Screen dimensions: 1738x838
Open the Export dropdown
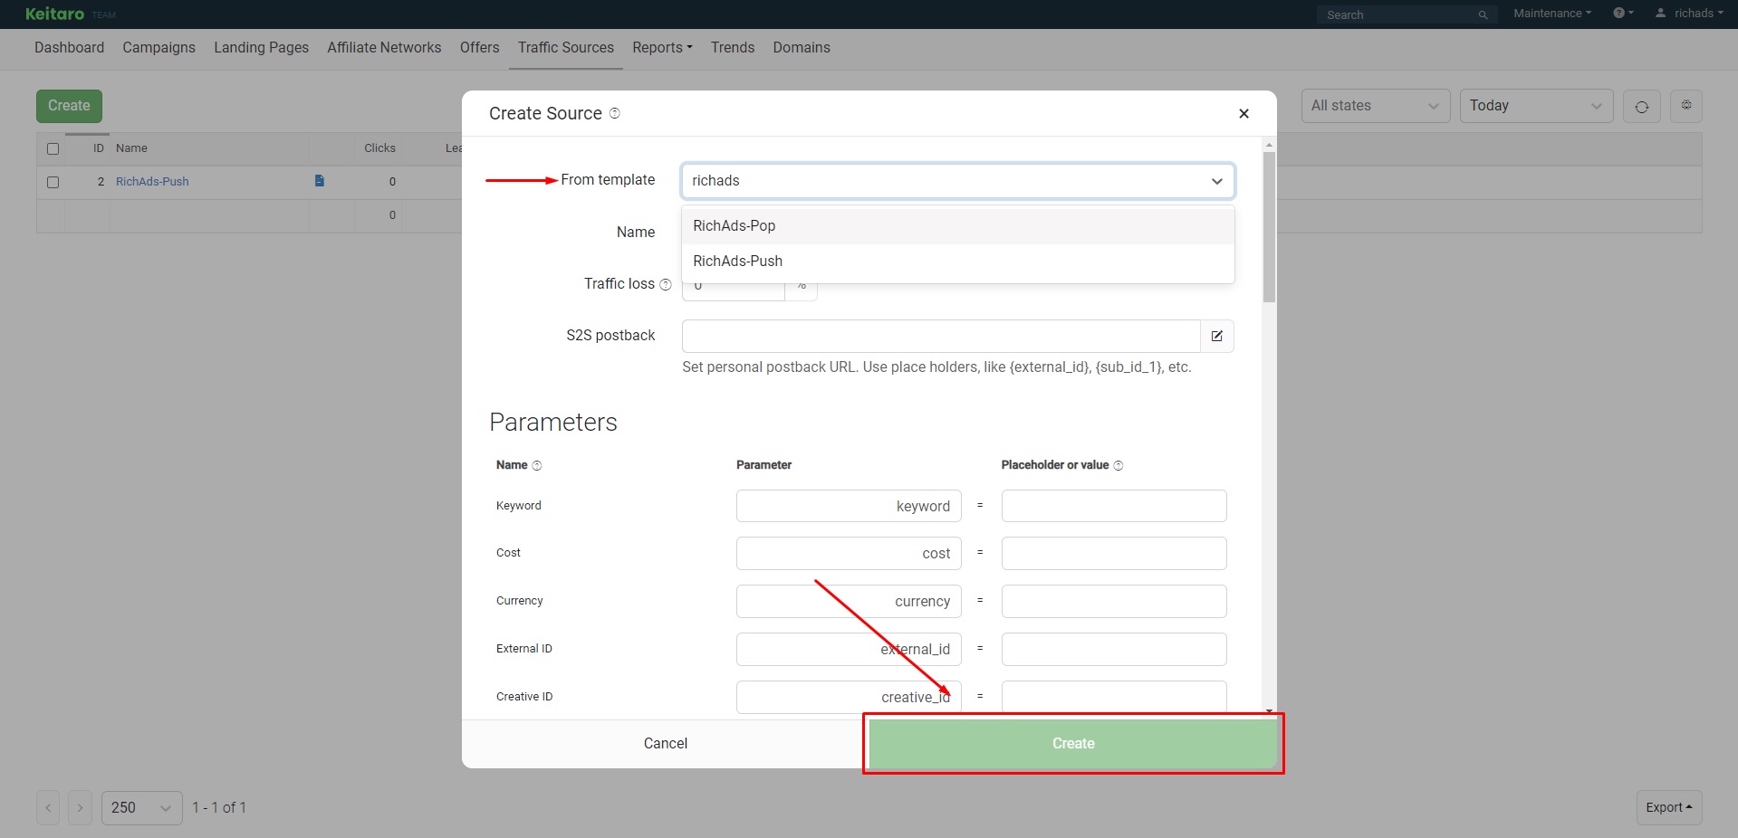[x=1669, y=807]
